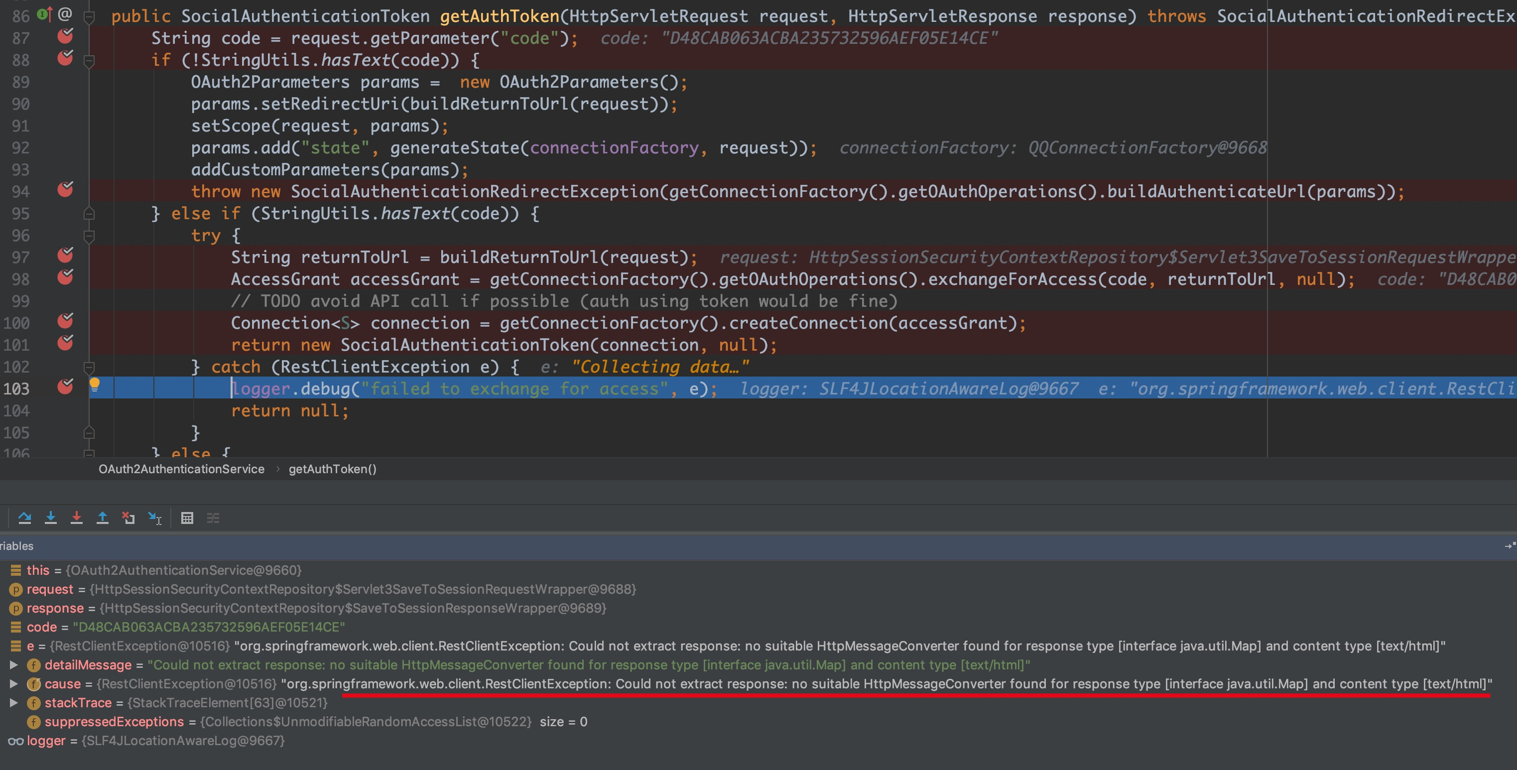This screenshot has width=1517, height=770.
Task: Toggle the breakpoint on line 103
Action: tap(65, 387)
